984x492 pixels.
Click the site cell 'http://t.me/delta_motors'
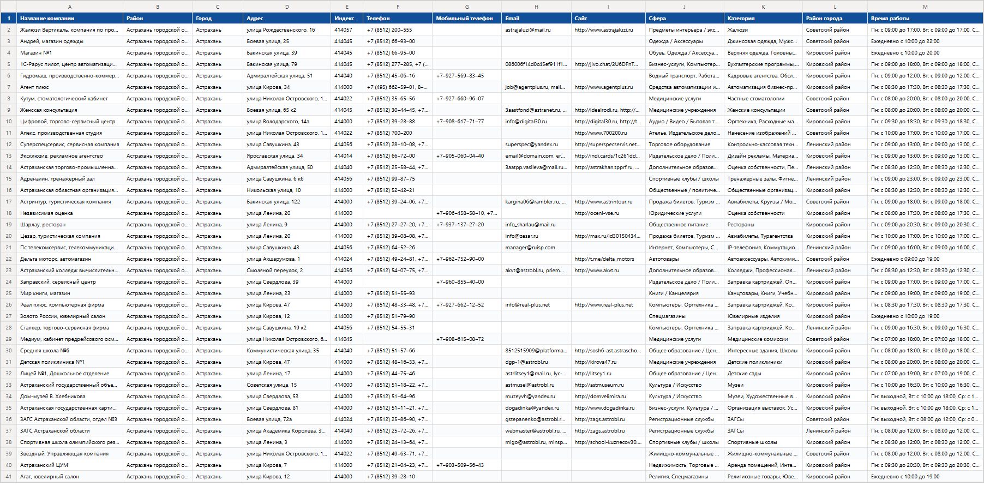[x=608, y=259]
